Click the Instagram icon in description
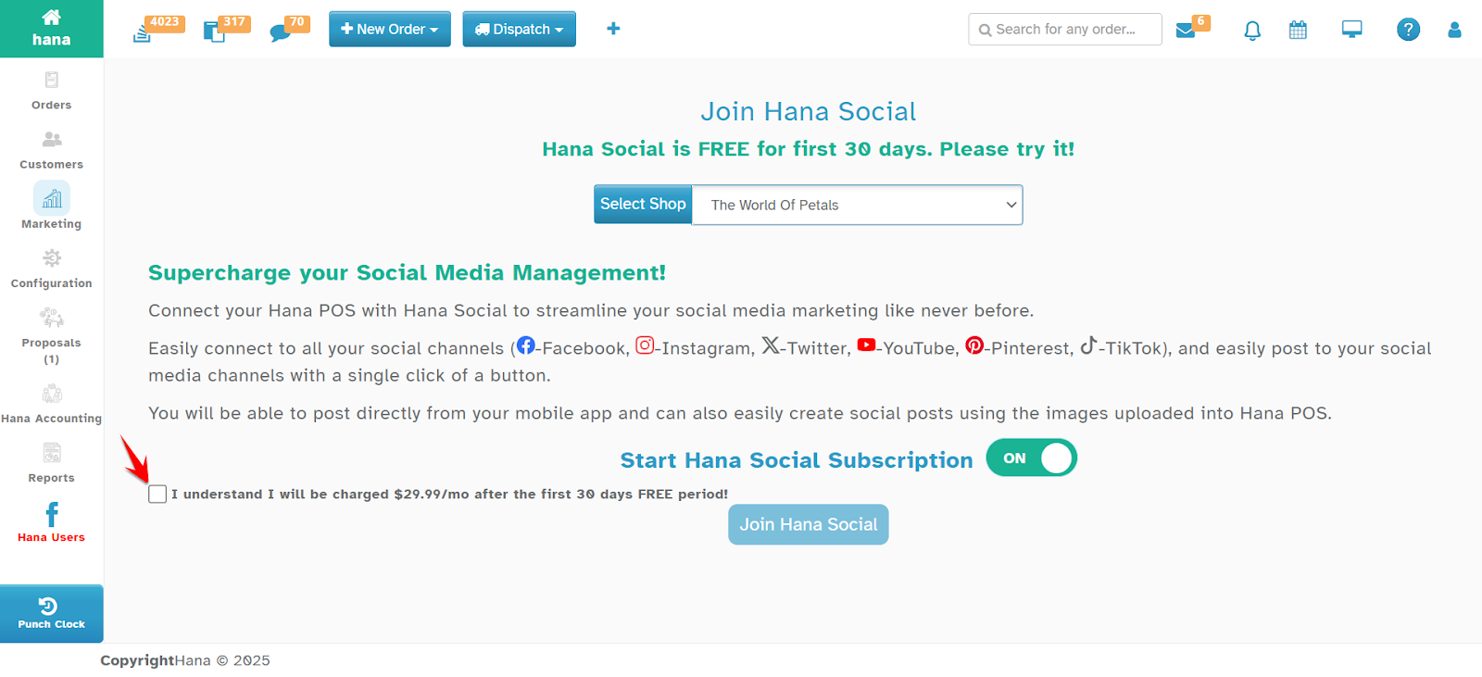This screenshot has width=1482, height=677. pyautogui.click(x=645, y=345)
